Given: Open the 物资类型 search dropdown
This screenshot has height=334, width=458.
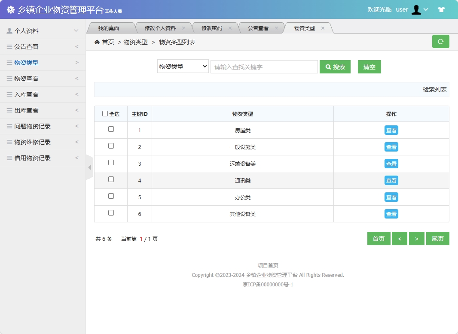Looking at the screenshot, I should pyautogui.click(x=183, y=67).
